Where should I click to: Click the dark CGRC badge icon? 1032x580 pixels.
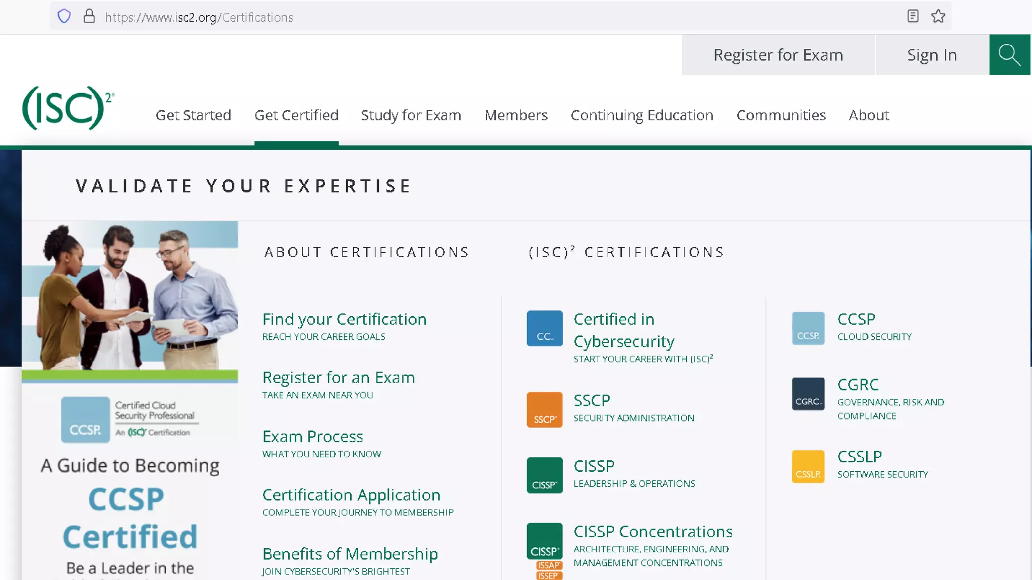[x=808, y=394]
